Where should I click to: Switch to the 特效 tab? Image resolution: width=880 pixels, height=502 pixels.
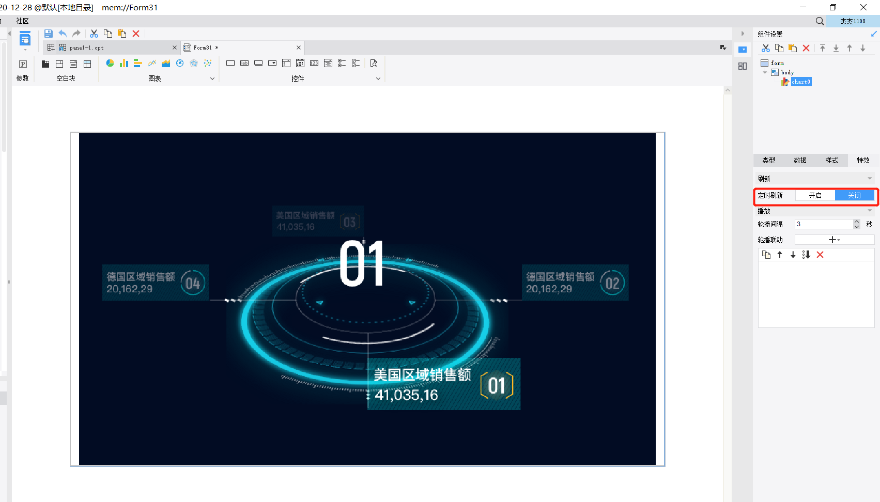click(863, 160)
